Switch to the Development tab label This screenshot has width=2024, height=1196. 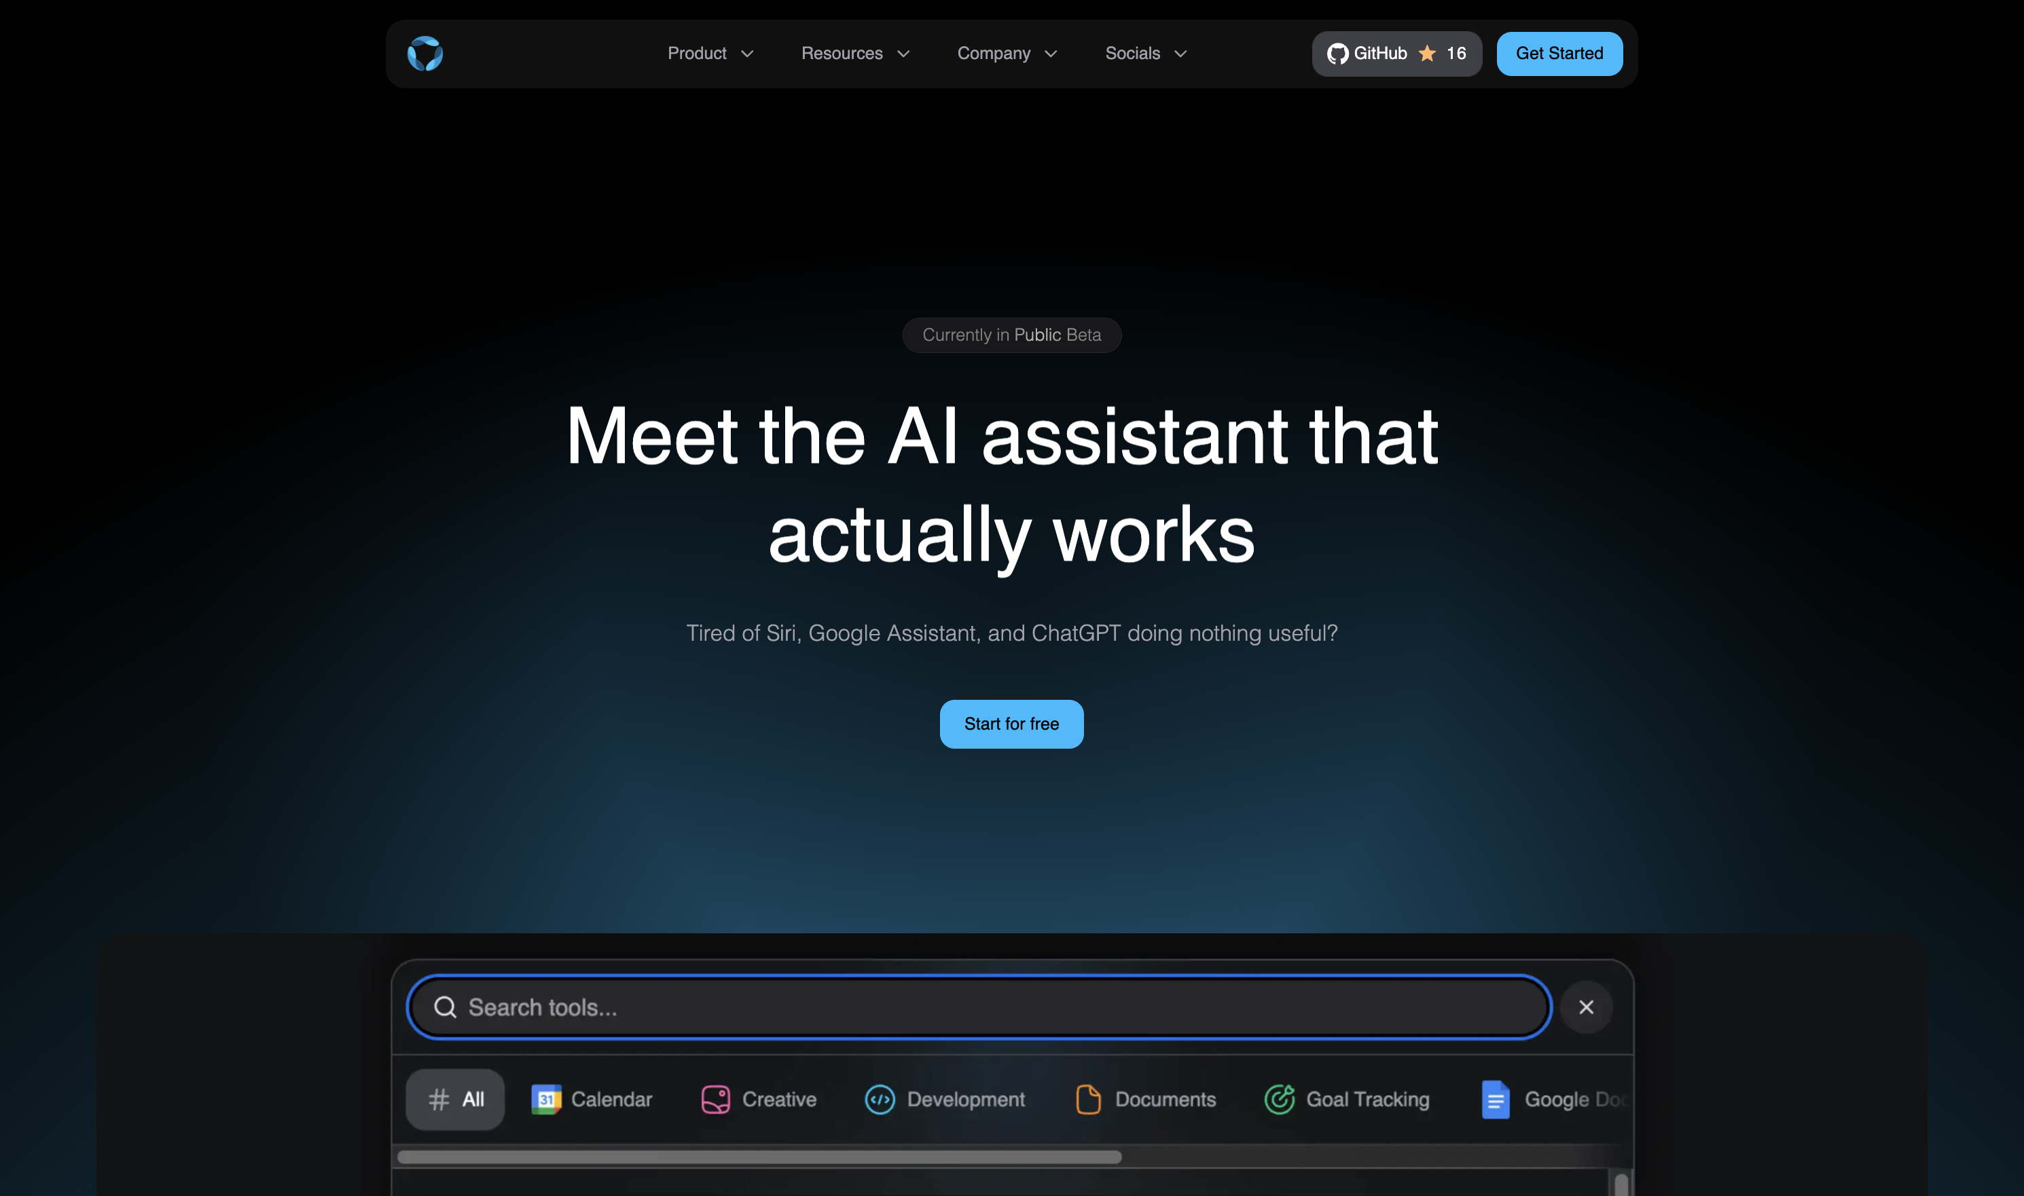click(x=965, y=1100)
